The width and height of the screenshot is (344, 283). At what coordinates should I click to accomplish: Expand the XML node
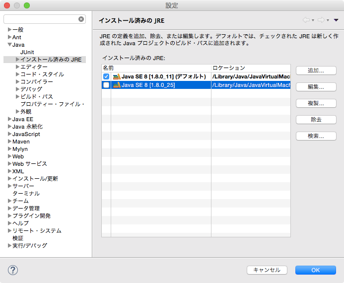(9, 171)
